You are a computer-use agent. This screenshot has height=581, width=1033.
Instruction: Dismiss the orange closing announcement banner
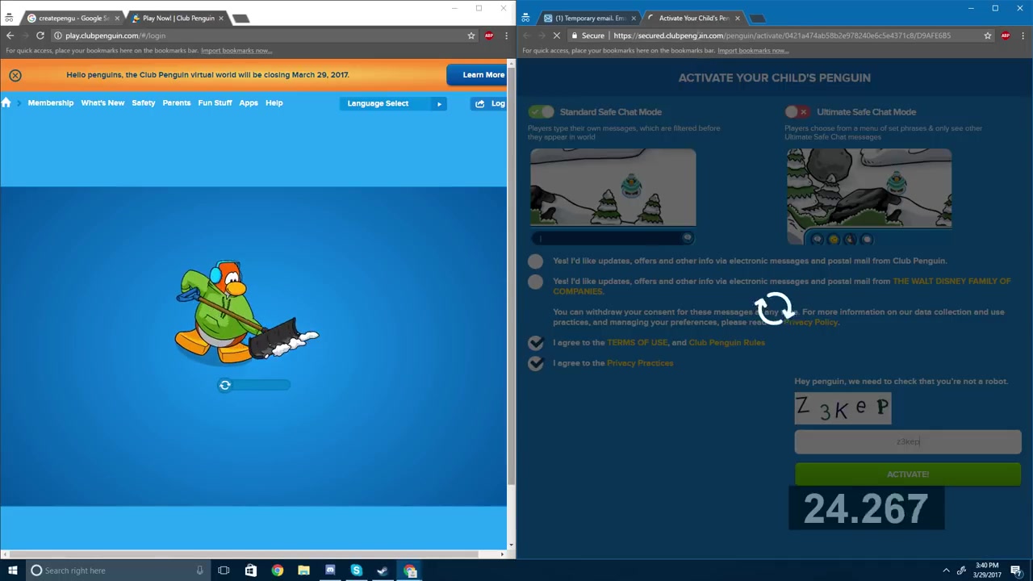15,75
